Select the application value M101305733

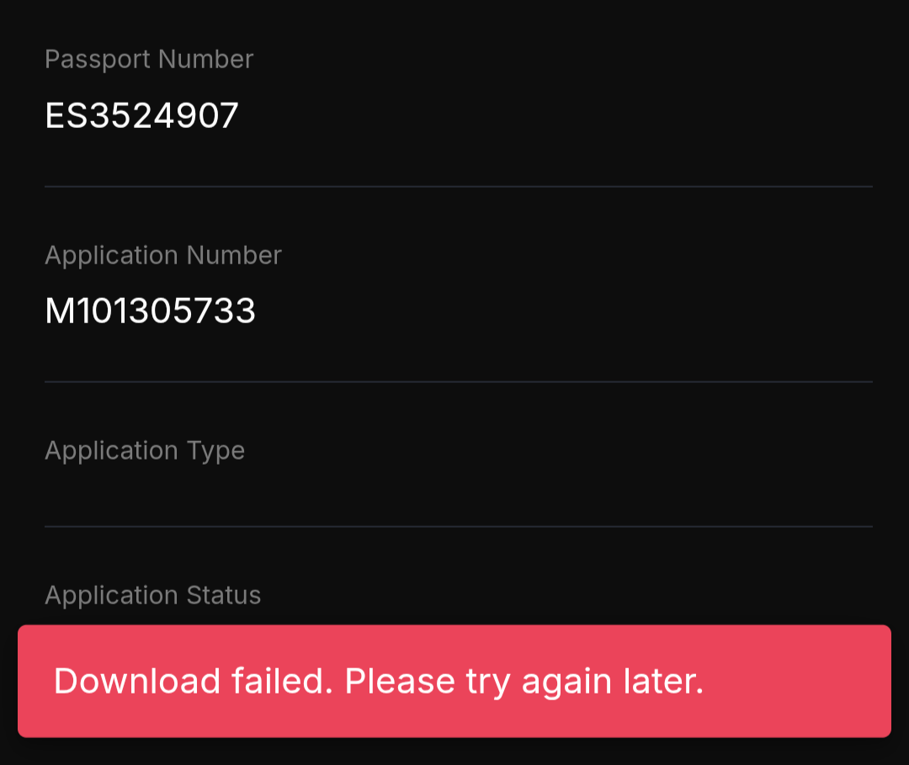coord(150,311)
